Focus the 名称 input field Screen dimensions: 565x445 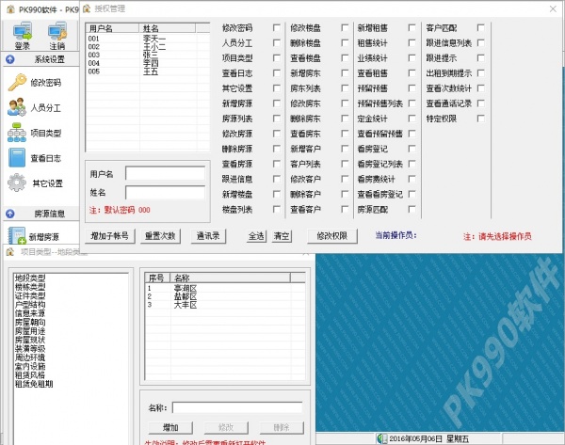click(237, 408)
